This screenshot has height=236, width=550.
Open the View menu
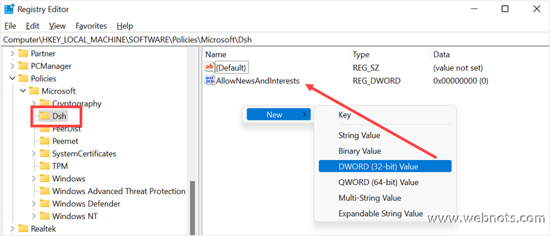click(x=57, y=26)
